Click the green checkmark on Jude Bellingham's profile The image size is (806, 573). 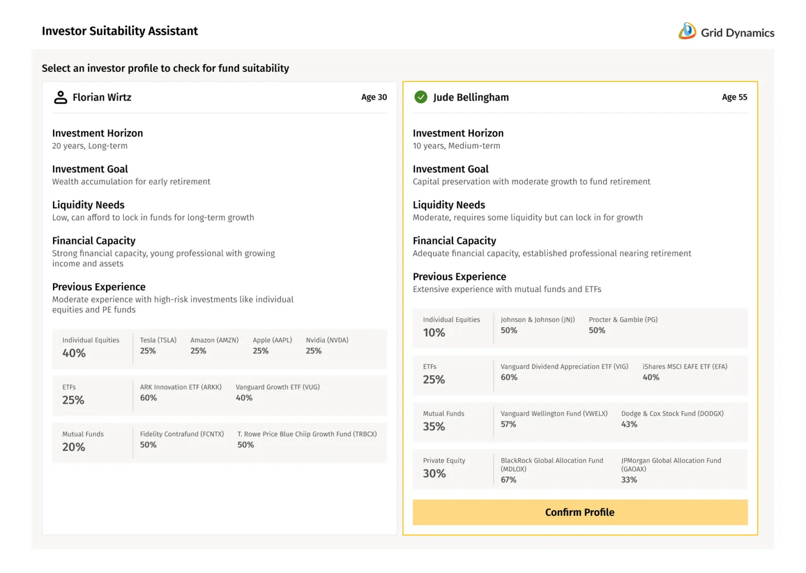(x=421, y=97)
